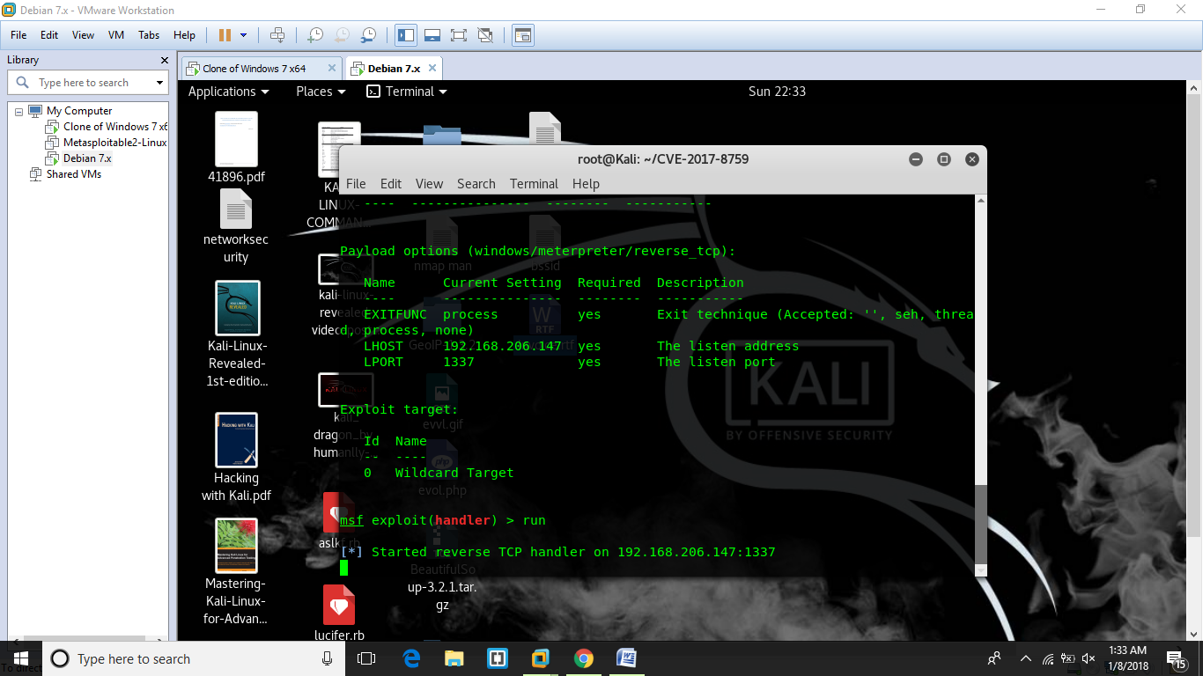1203x676 pixels.
Task: Open the terminal window Edit menu
Action: [x=391, y=184]
